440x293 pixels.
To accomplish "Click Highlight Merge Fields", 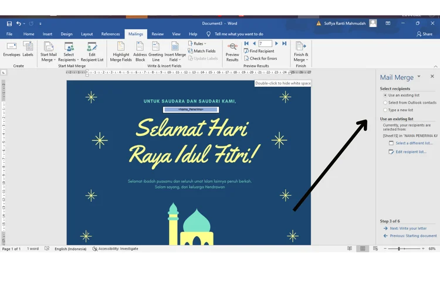I will 121,52.
